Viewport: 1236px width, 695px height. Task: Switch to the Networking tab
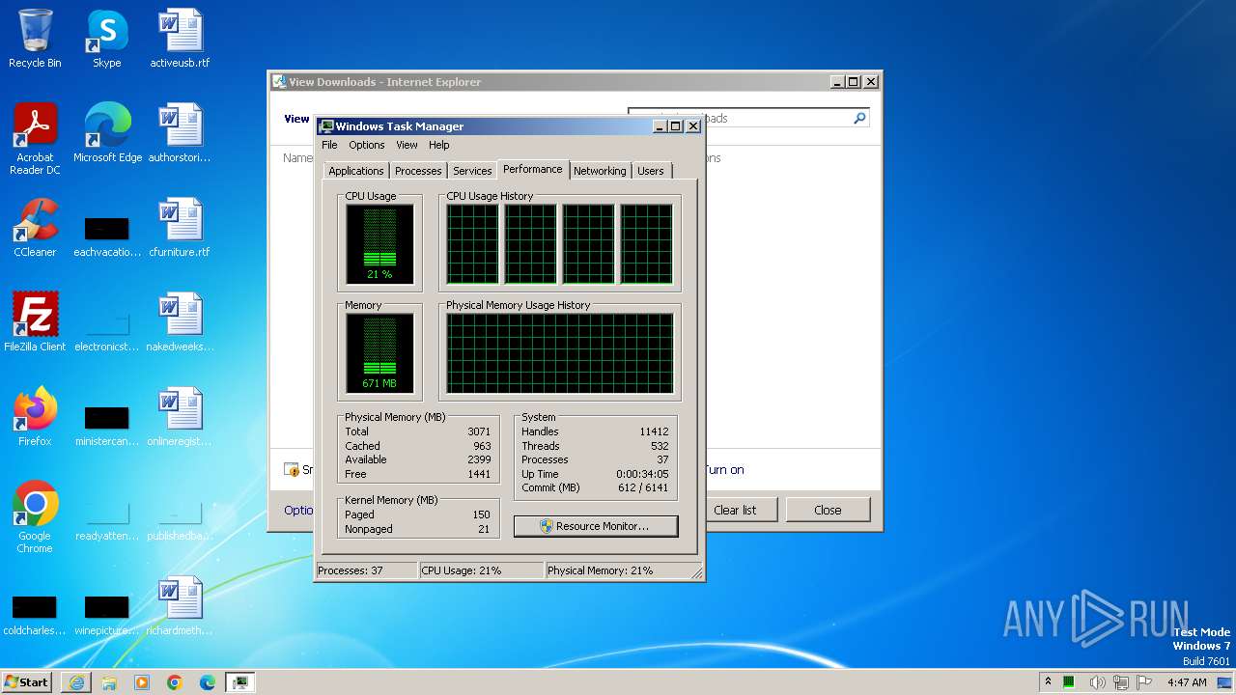click(x=600, y=171)
